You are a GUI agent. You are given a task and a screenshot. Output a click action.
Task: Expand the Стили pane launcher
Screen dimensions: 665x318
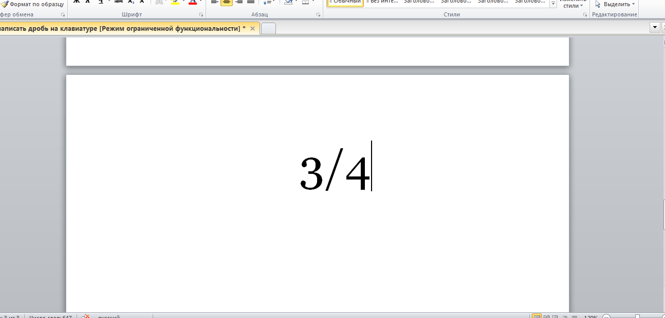tap(585, 15)
